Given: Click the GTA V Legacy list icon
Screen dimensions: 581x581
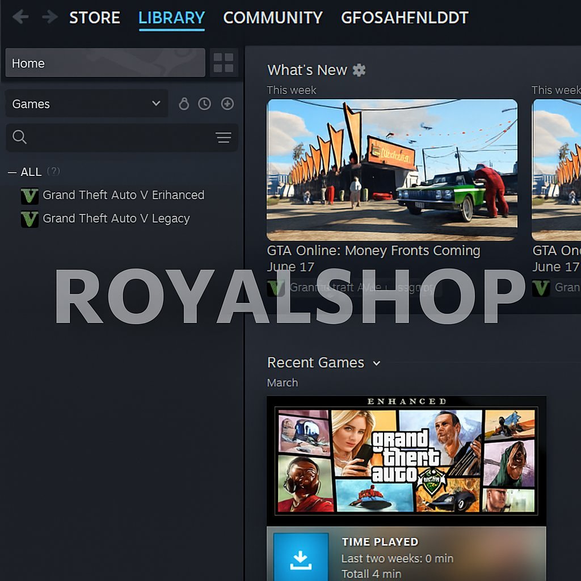Looking at the screenshot, I should click(x=30, y=219).
